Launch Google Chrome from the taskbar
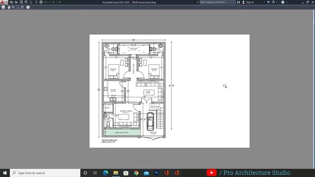This screenshot has height=177, width=315. click(136, 173)
